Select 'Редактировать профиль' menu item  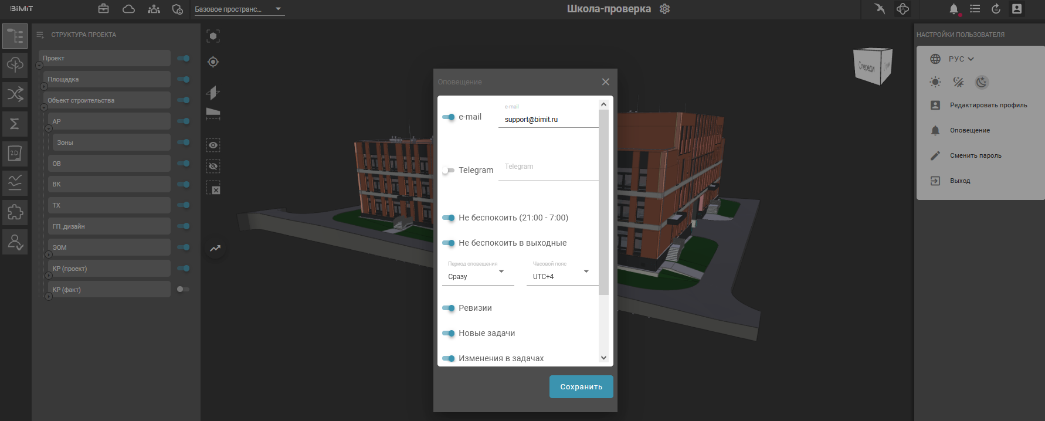click(988, 106)
